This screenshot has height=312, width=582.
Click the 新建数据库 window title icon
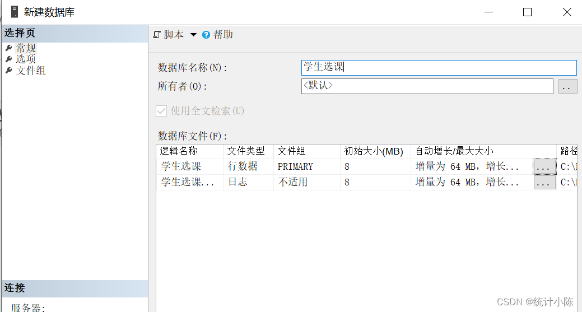[x=15, y=12]
